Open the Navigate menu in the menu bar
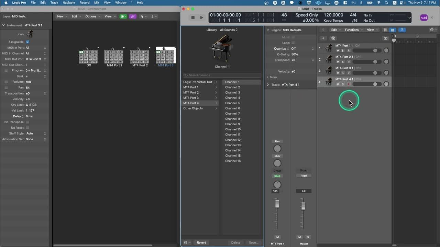 tap(69, 2)
